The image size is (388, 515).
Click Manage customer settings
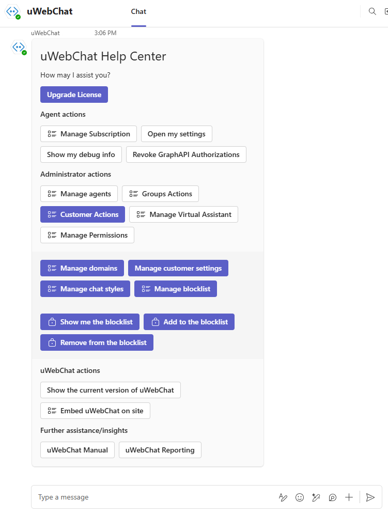[x=178, y=268]
